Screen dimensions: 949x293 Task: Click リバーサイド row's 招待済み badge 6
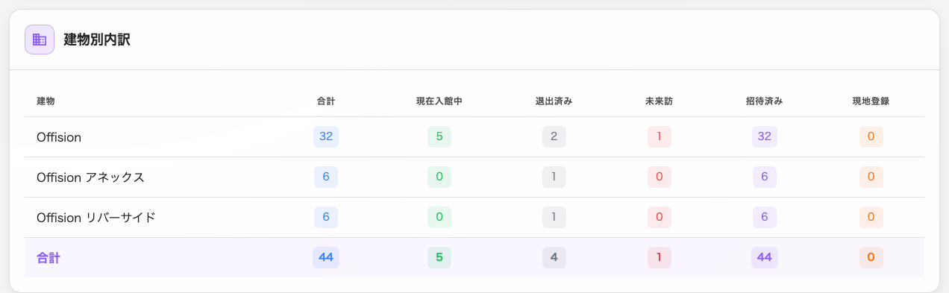[764, 217]
